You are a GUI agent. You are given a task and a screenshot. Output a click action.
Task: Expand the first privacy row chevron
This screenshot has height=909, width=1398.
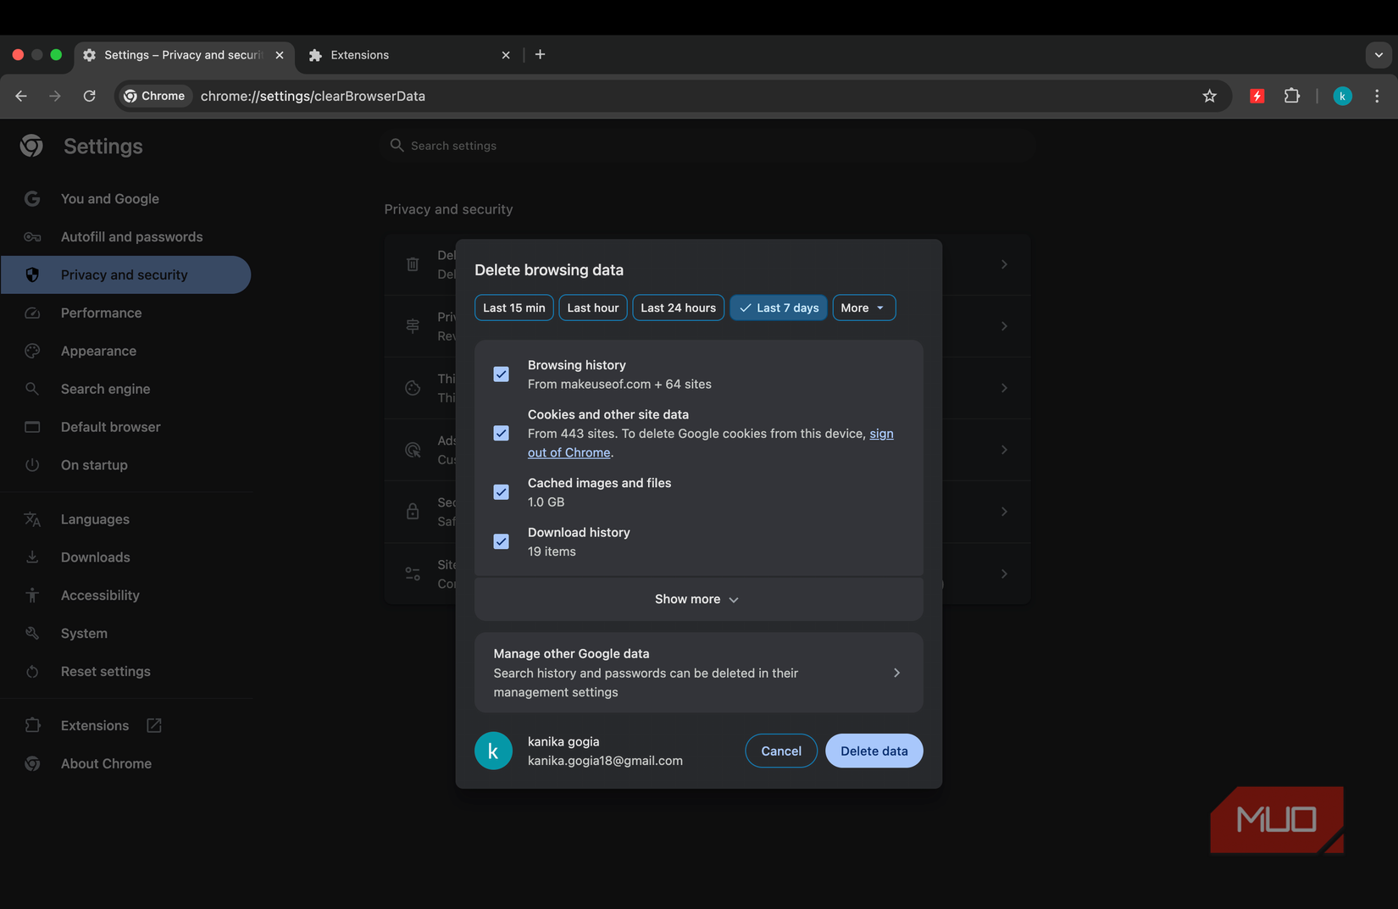pos(1004,264)
